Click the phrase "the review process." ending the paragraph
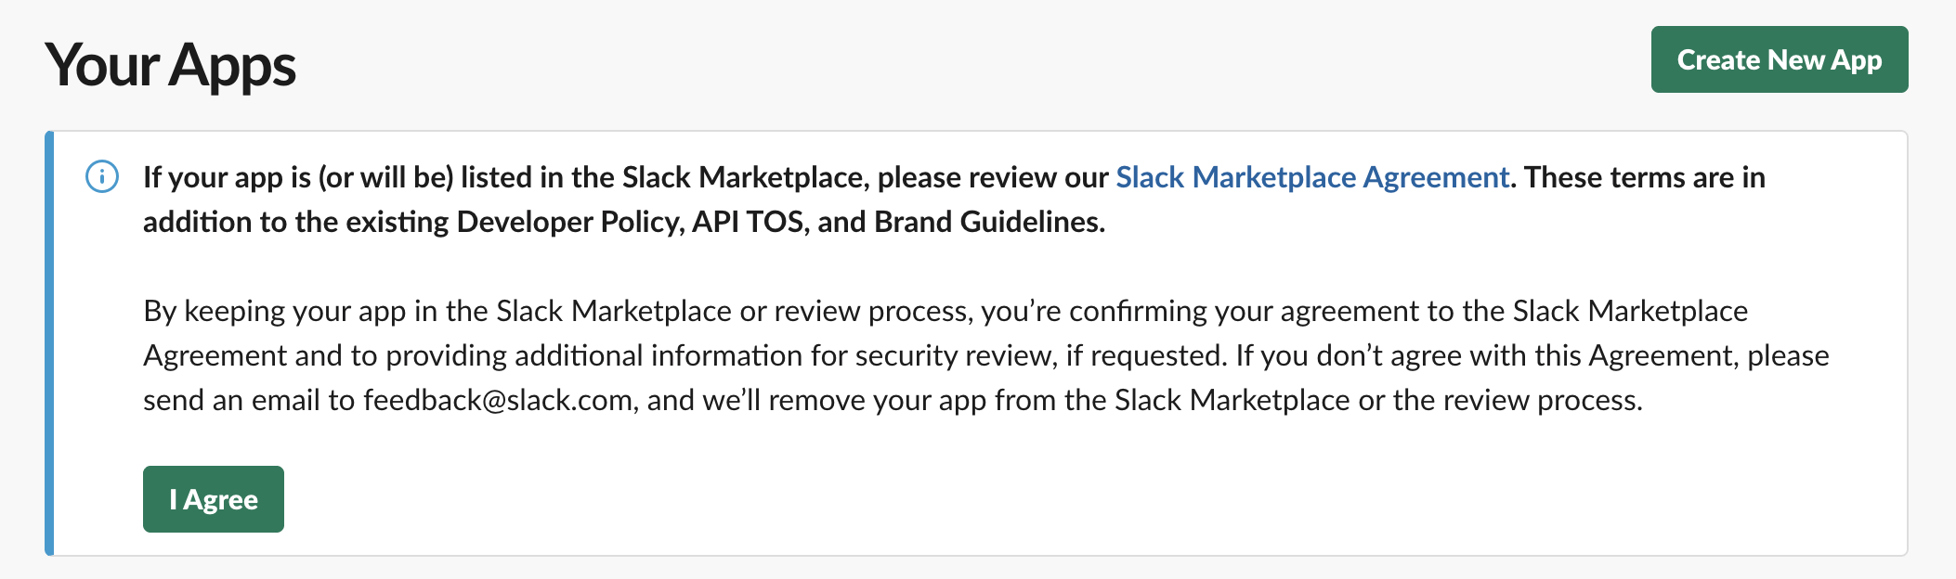Image resolution: width=1956 pixels, height=579 pixels. coord(1518,400)
